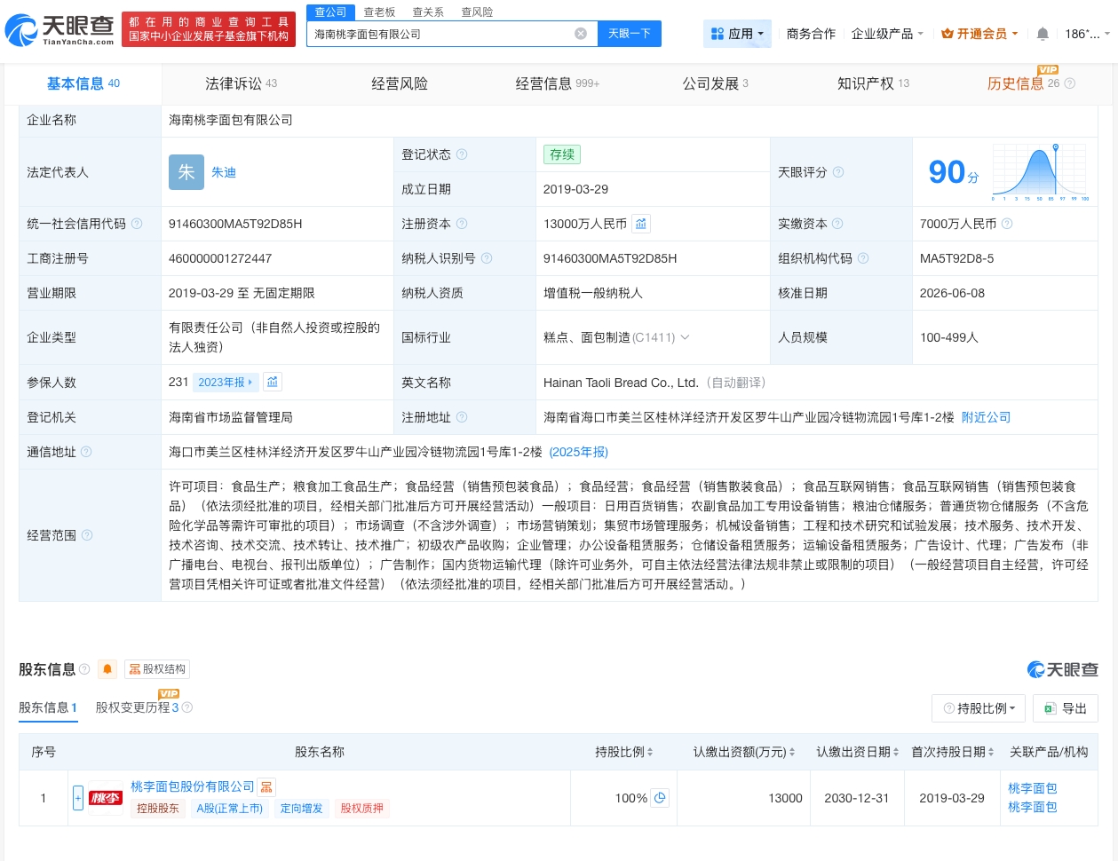Click help icon beside 经营范围
The image size is (1118, 861).
[x=87, y=535]
